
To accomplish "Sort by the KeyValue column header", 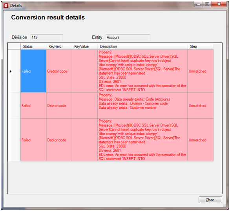I will pos(85,46).
